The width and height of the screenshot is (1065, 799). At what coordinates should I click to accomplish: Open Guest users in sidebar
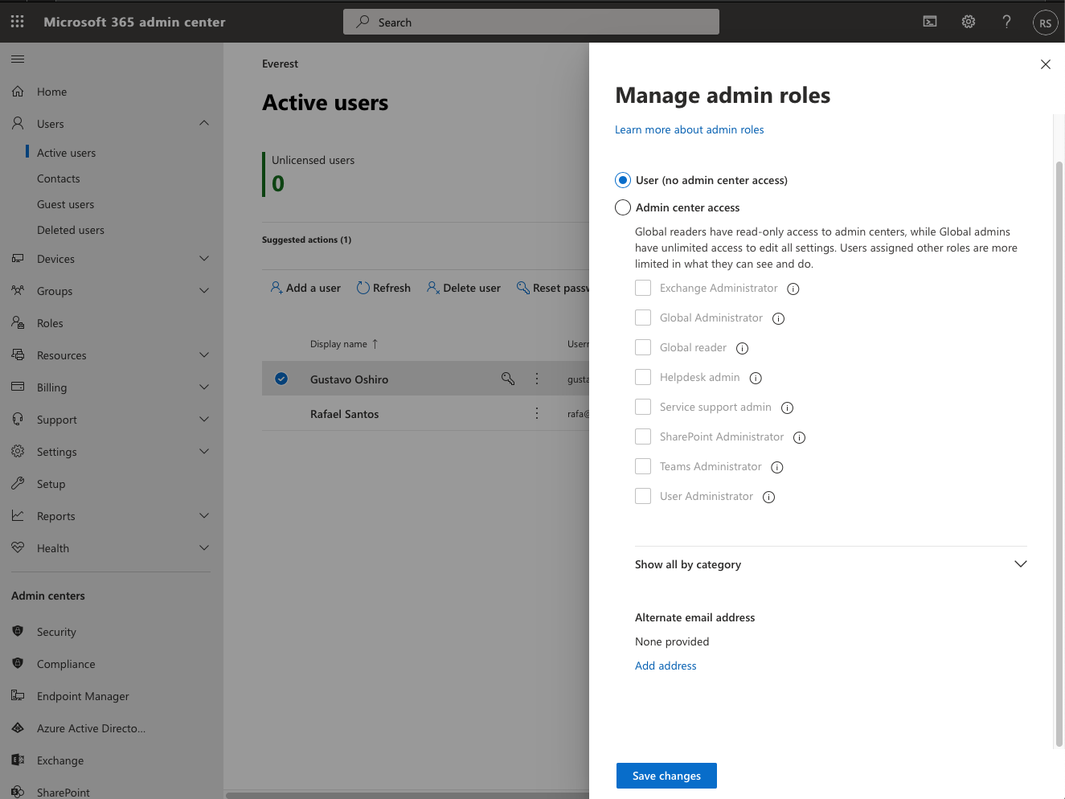65,204
